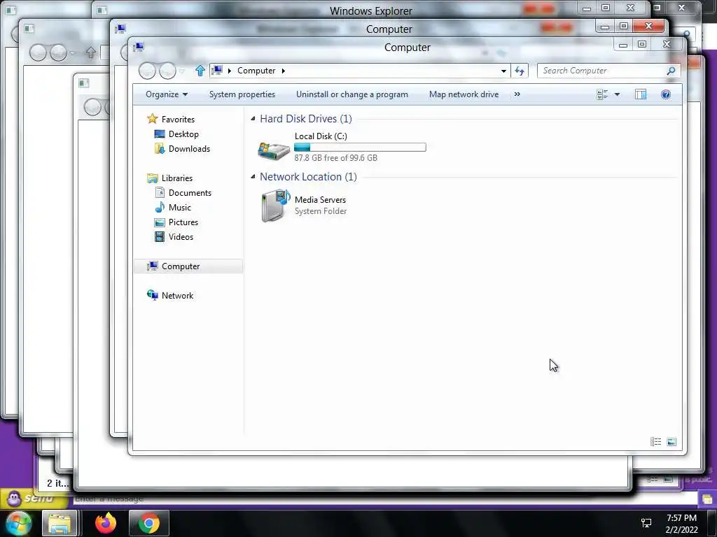Open File Explorer from the taskbar

pyautogui.click(x=60, y=524)
